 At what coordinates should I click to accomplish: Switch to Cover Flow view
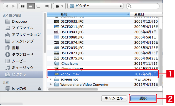[x=47, y=6]
